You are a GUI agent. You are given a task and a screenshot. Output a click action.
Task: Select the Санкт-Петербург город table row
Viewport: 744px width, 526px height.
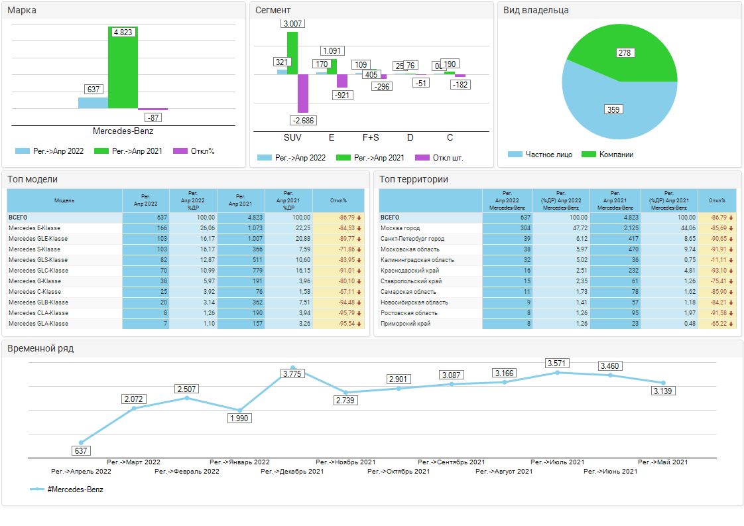click(430, 239)
